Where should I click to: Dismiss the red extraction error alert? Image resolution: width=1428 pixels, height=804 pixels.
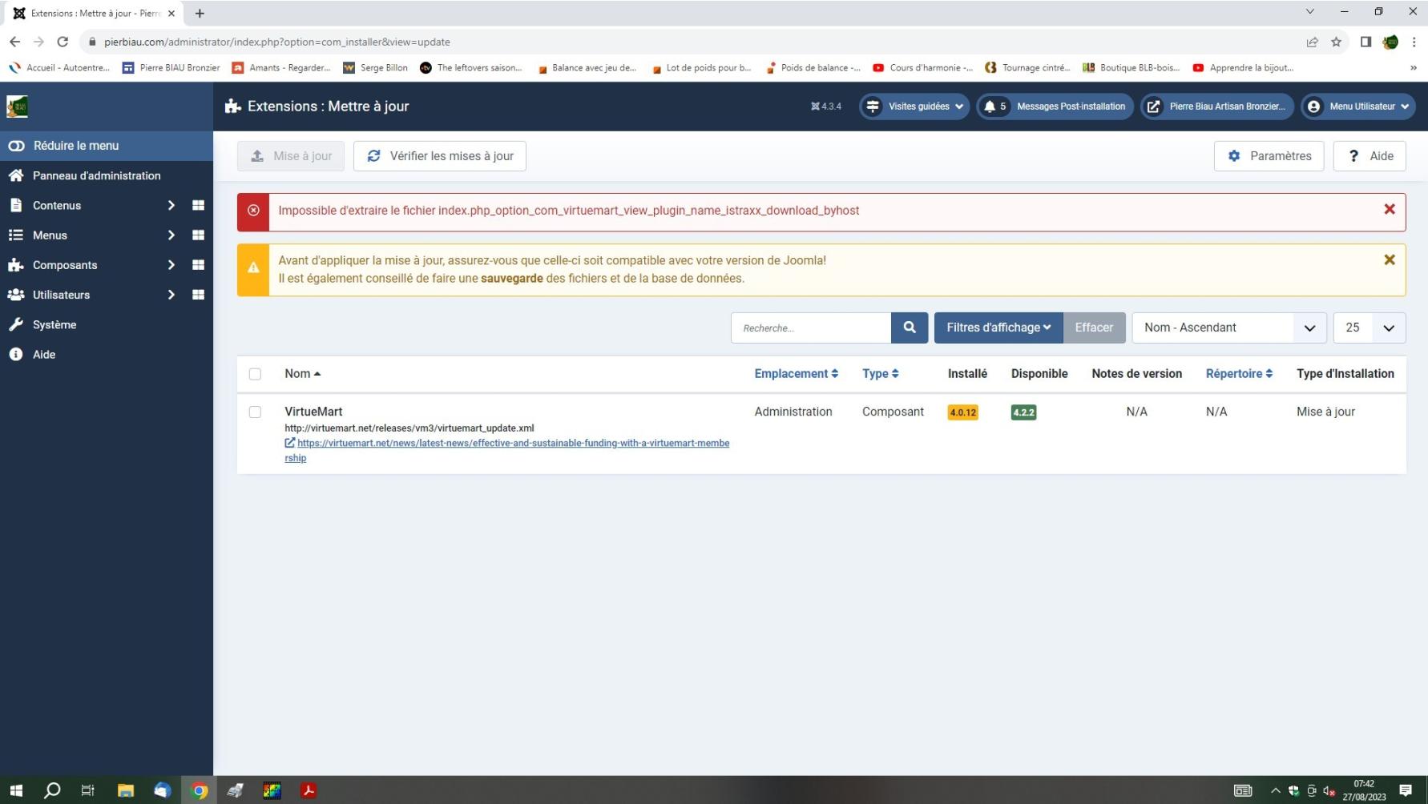click(1390, 209)
